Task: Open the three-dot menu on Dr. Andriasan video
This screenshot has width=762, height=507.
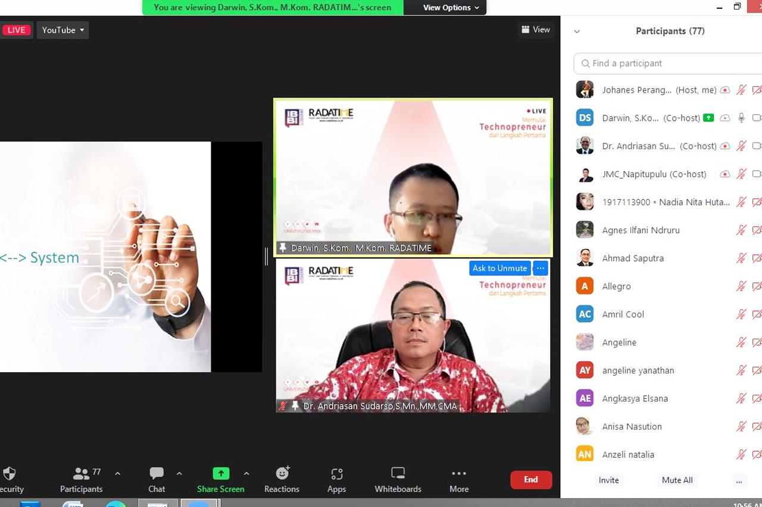Action: click(540, 268)
